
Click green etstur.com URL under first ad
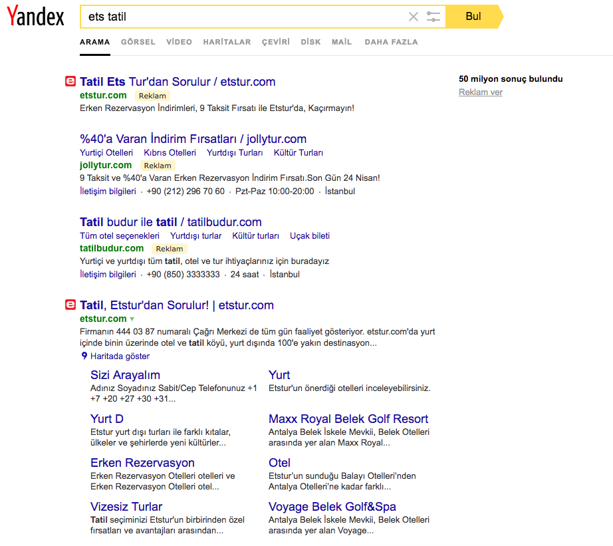tap(103, 95)
